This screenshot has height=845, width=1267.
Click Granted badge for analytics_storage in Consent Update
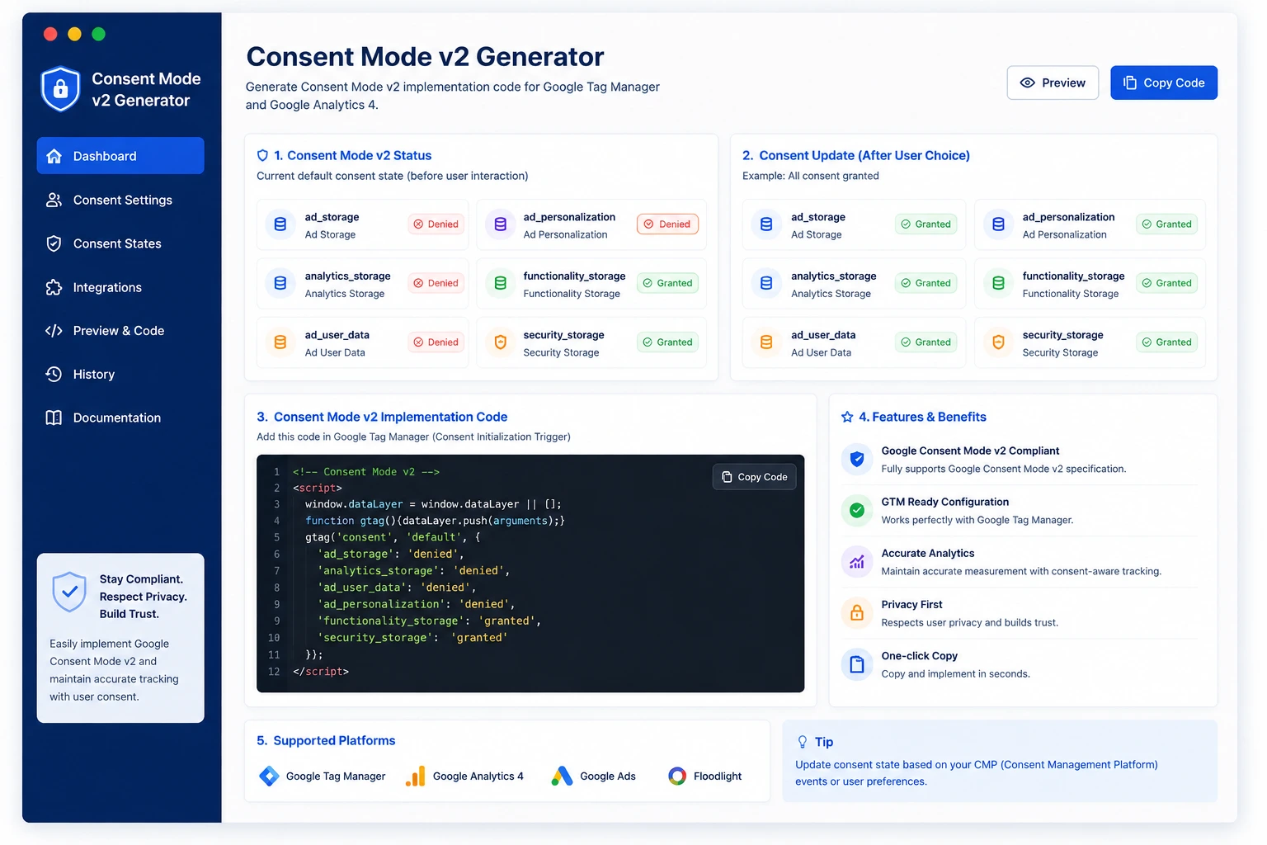tap(926, 283)
